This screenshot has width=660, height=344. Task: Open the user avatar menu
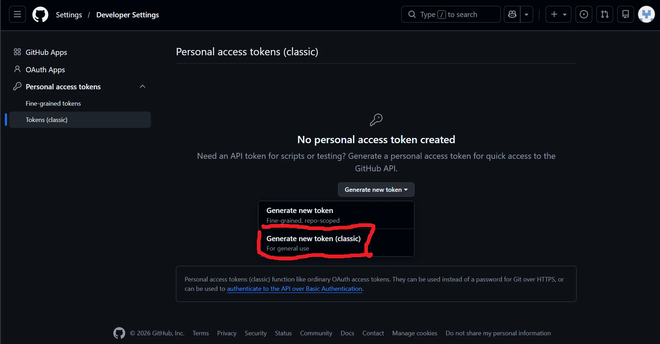click(646, 14)
